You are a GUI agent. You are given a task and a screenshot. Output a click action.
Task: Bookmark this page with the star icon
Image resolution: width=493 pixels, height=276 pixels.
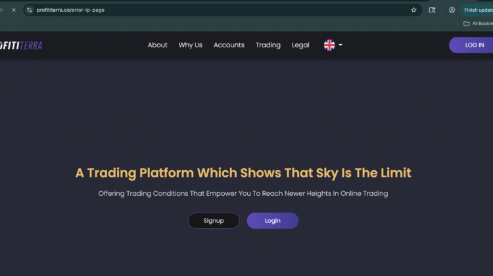[413, 10]
